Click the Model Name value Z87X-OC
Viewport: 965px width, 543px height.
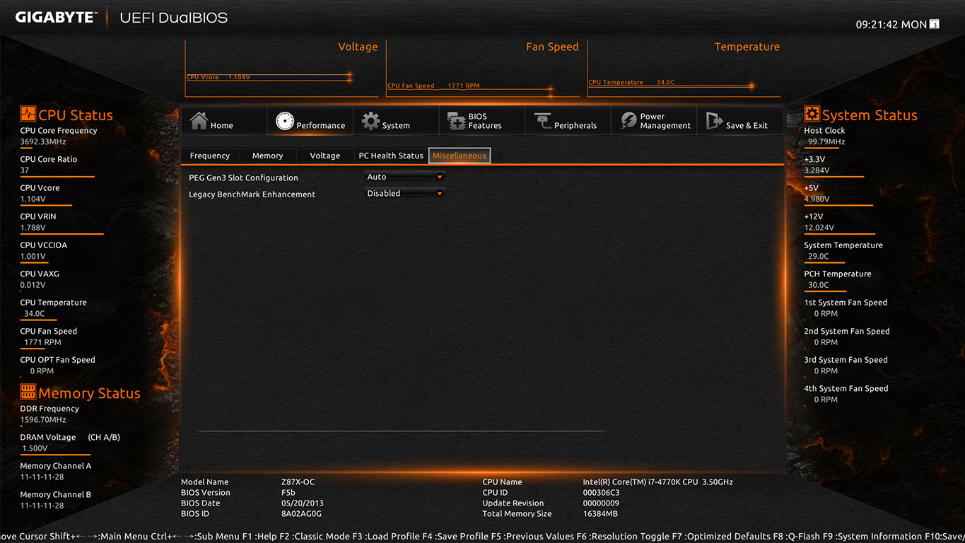298,482
